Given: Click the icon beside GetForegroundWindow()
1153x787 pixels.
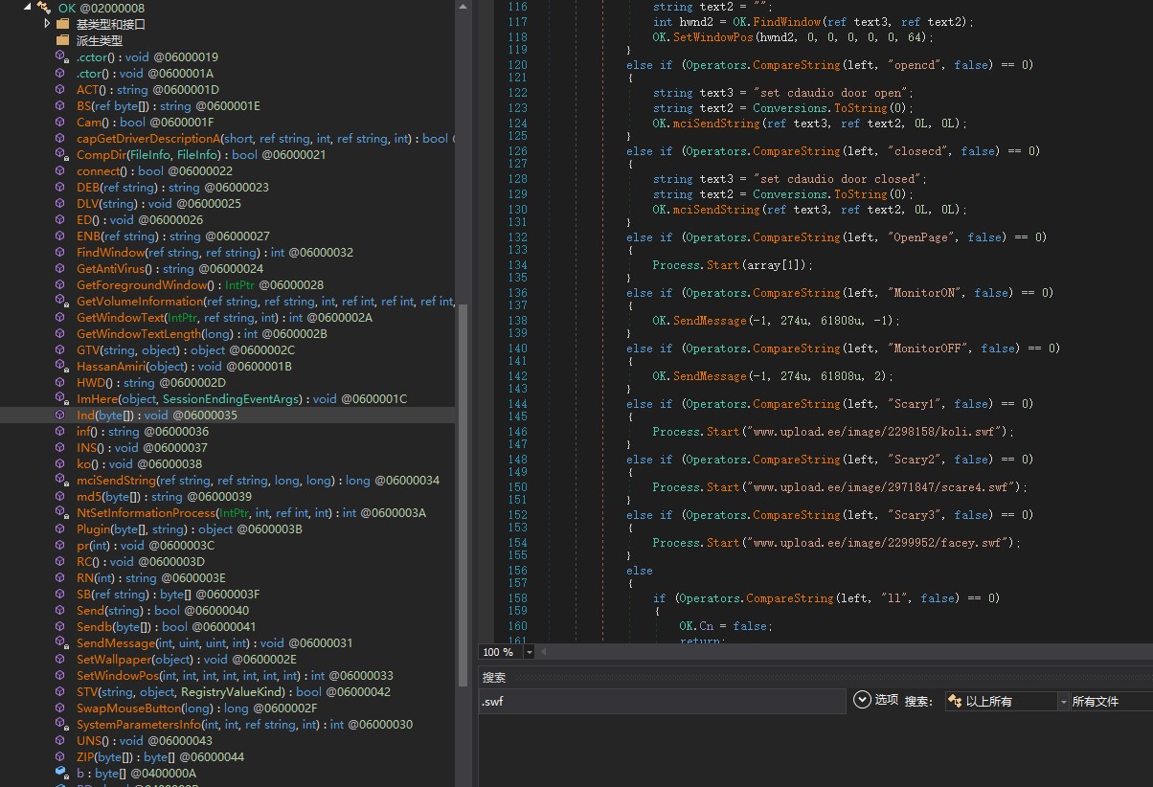Looking at the screenshot, I should tap(61, 284).
